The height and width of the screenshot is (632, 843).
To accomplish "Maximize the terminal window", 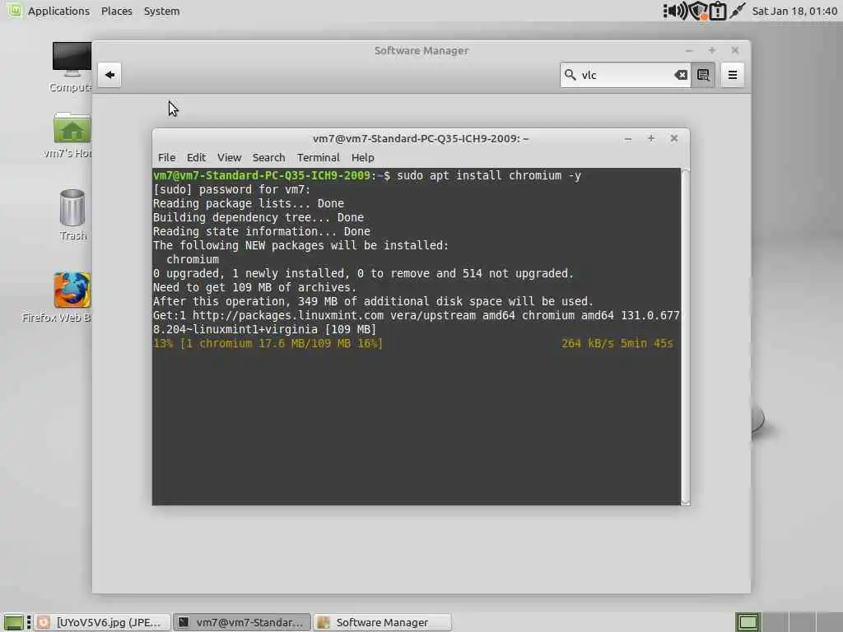I will point(651,138).
